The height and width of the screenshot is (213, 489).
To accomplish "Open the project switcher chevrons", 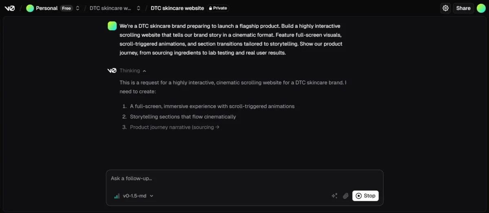I will coord(139,8).
